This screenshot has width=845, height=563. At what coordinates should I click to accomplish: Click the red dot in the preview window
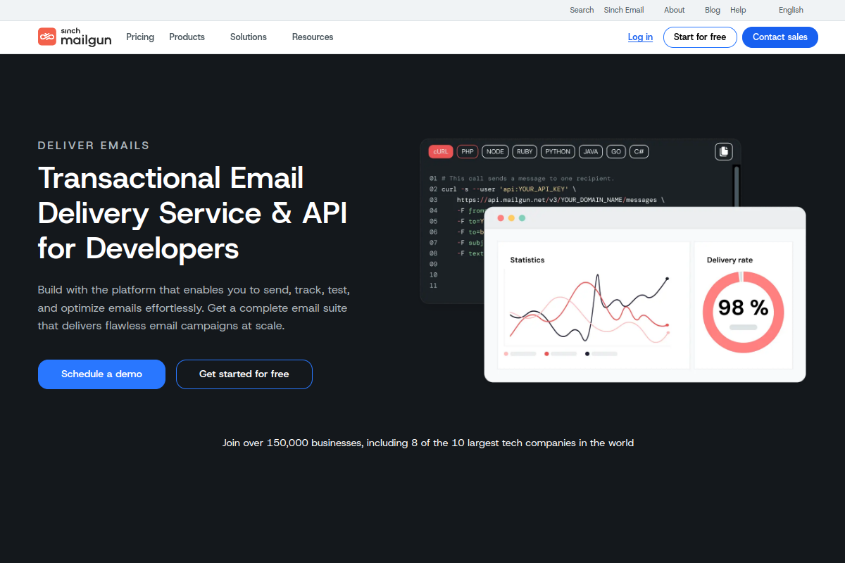point(500,218)
